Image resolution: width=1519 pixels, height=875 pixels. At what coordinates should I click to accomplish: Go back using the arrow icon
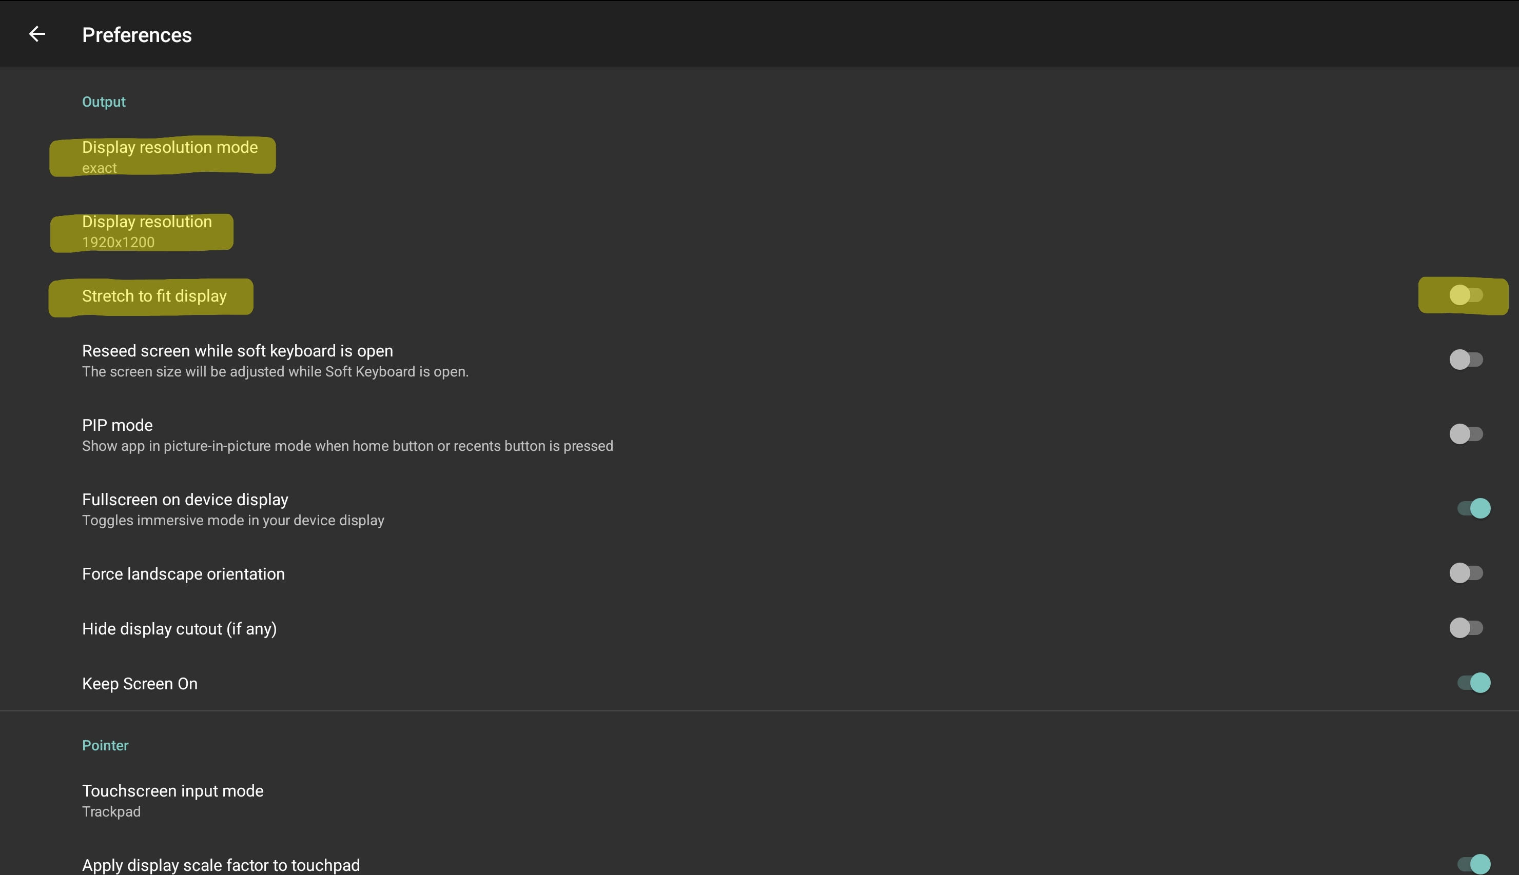click(37, 34)
